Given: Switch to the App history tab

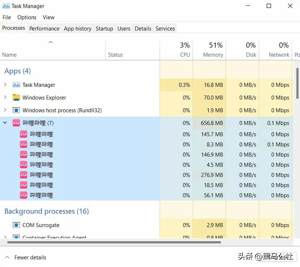Looking at the screenshot, I should pos(78,29).
